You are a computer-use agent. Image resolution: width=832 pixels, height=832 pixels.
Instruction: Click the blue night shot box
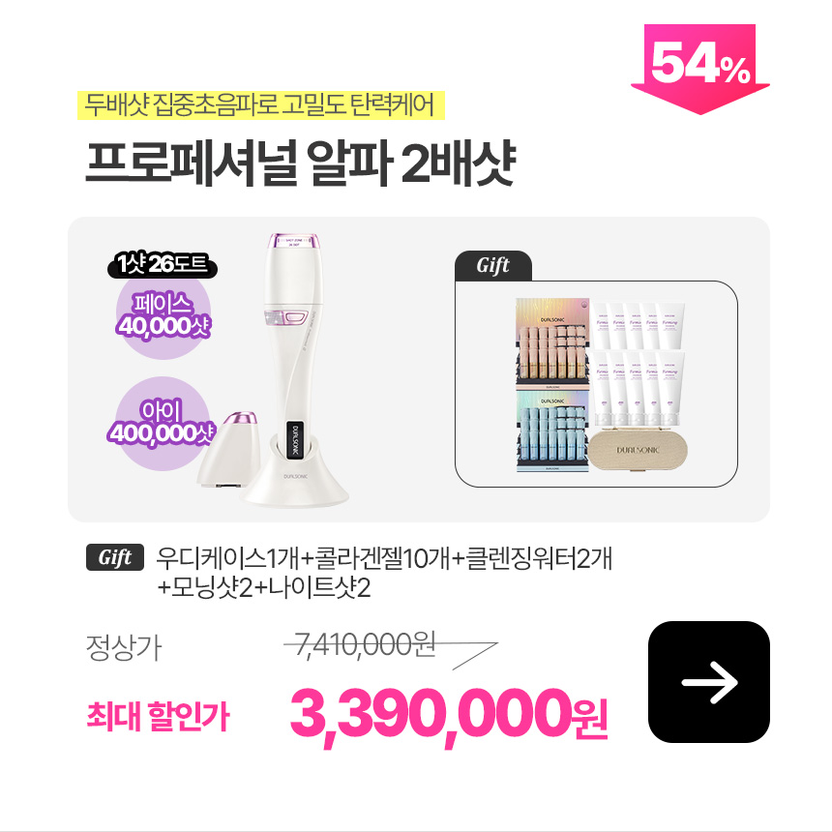coord(552,431)
